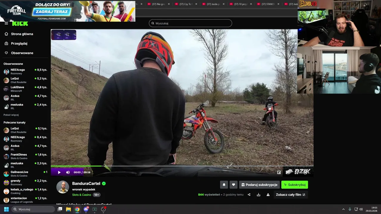Screen dimensions: 381x214
Task: Open the grendy recommended channel
Action: pyautogui.click(x=25, y=182)
